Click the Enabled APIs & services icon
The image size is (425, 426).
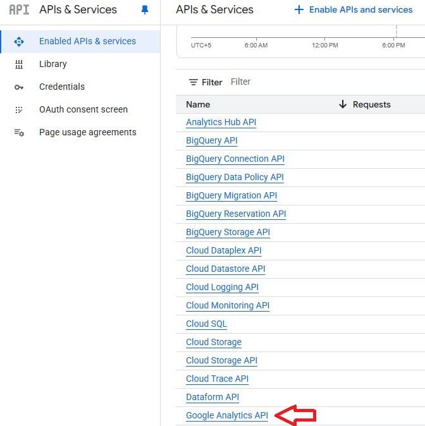(19, 41)
